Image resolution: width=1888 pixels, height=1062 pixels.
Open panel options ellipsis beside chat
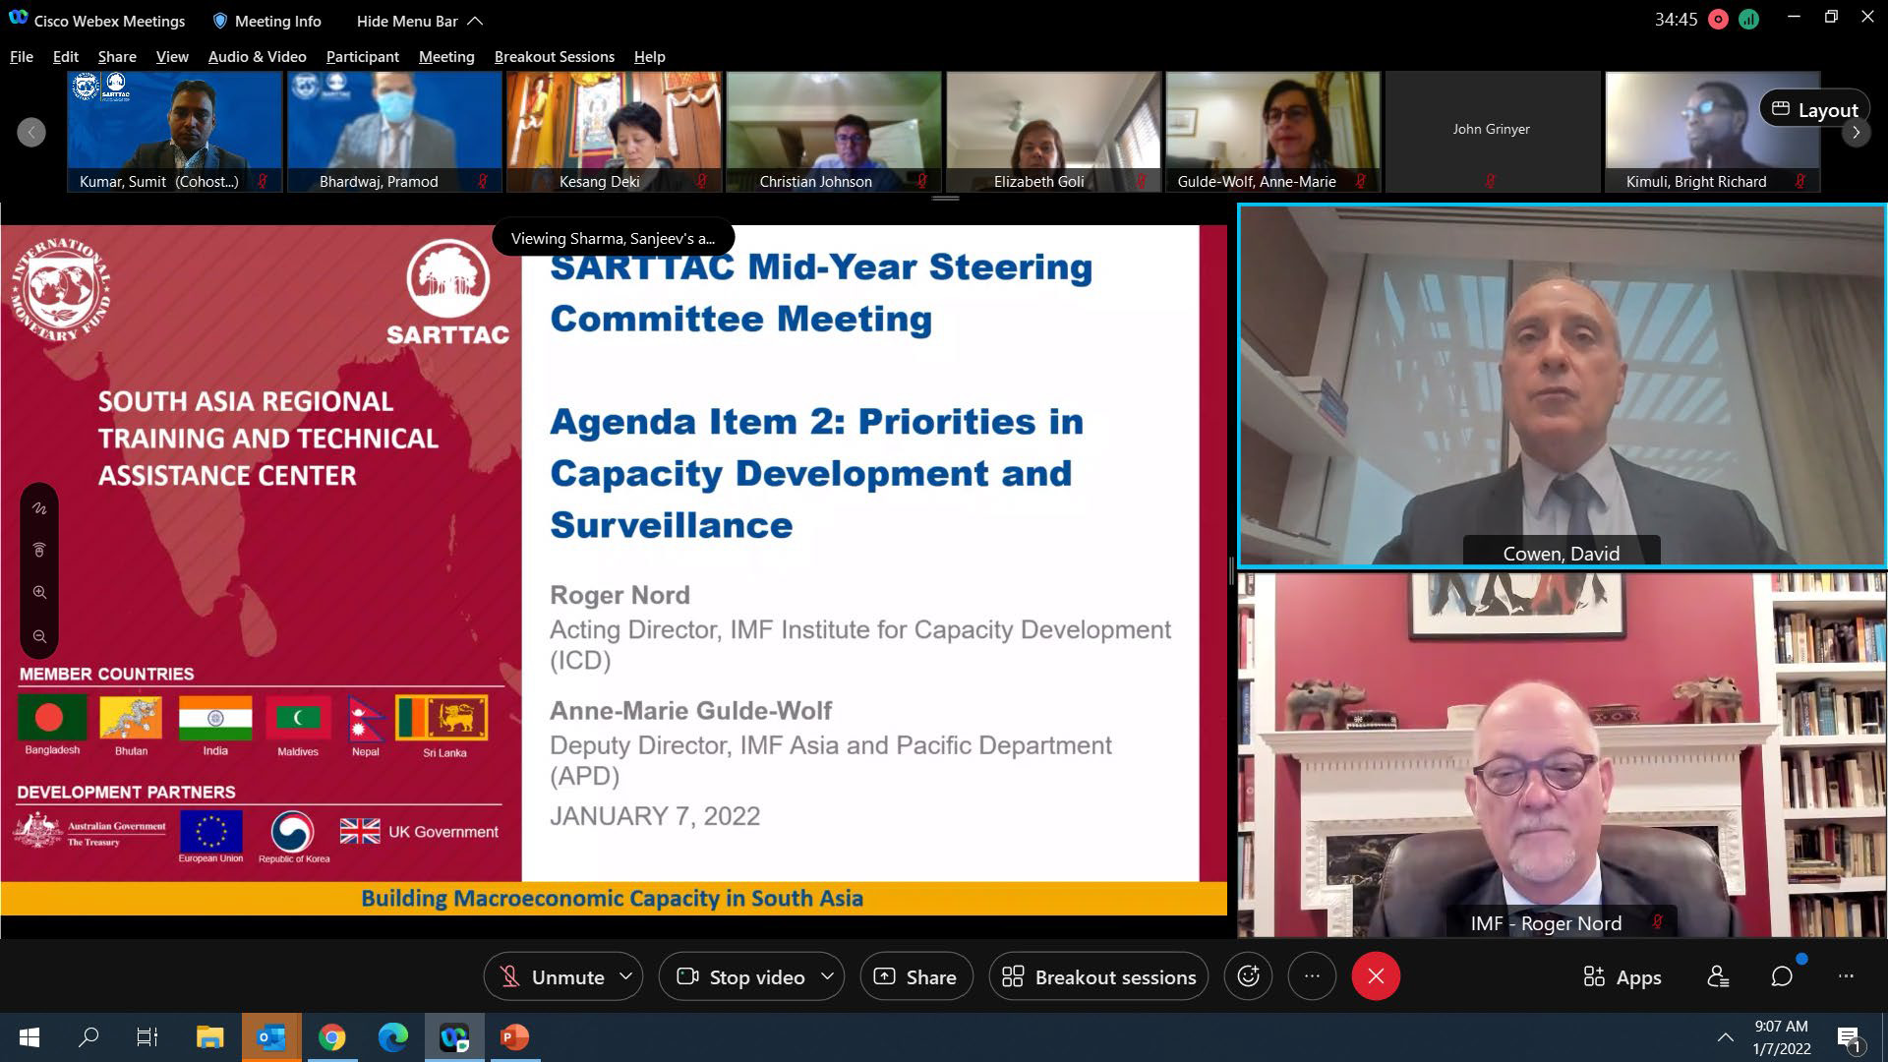click(1846, 976)
